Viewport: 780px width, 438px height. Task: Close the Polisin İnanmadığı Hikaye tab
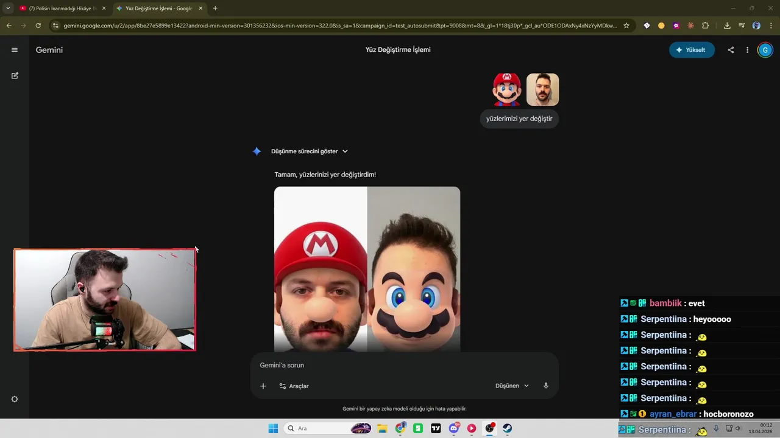tap(104, 9)
